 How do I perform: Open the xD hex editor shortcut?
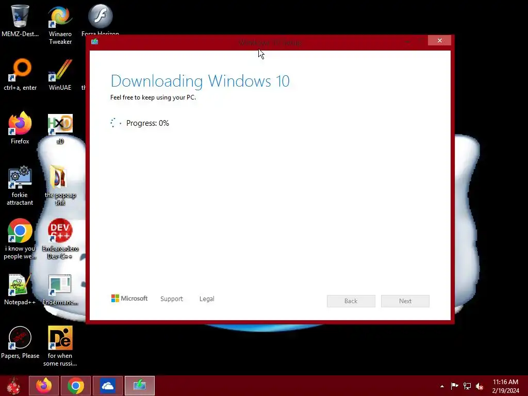click(60, 128)
